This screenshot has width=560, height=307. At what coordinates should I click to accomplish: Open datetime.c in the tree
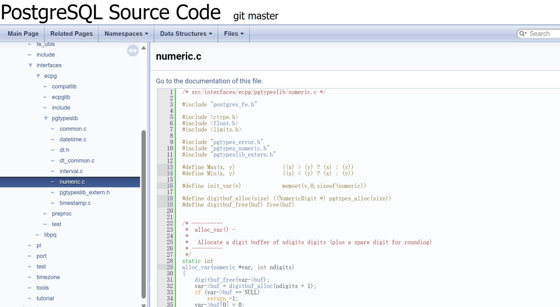tap(73, 140)
